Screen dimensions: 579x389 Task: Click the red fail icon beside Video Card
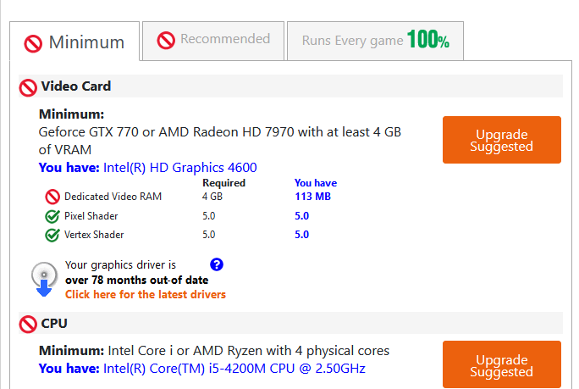point(28,87)
